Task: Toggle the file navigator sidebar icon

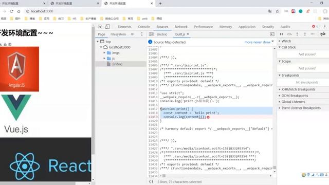Action: pos(151,34)
